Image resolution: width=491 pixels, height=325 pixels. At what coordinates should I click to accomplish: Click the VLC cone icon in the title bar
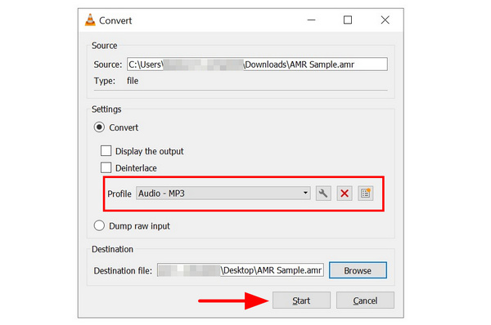pyautogui.click(x=90, y=20)
